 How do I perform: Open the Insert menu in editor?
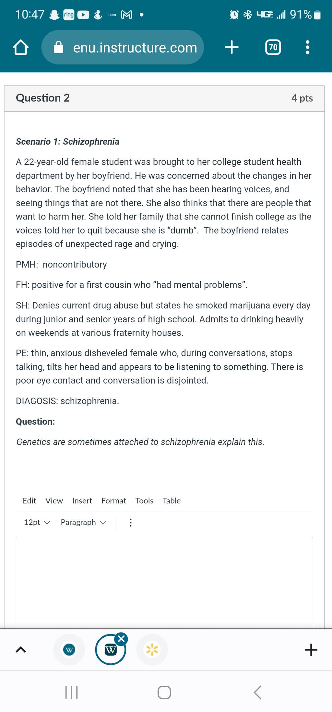point(82,501)
